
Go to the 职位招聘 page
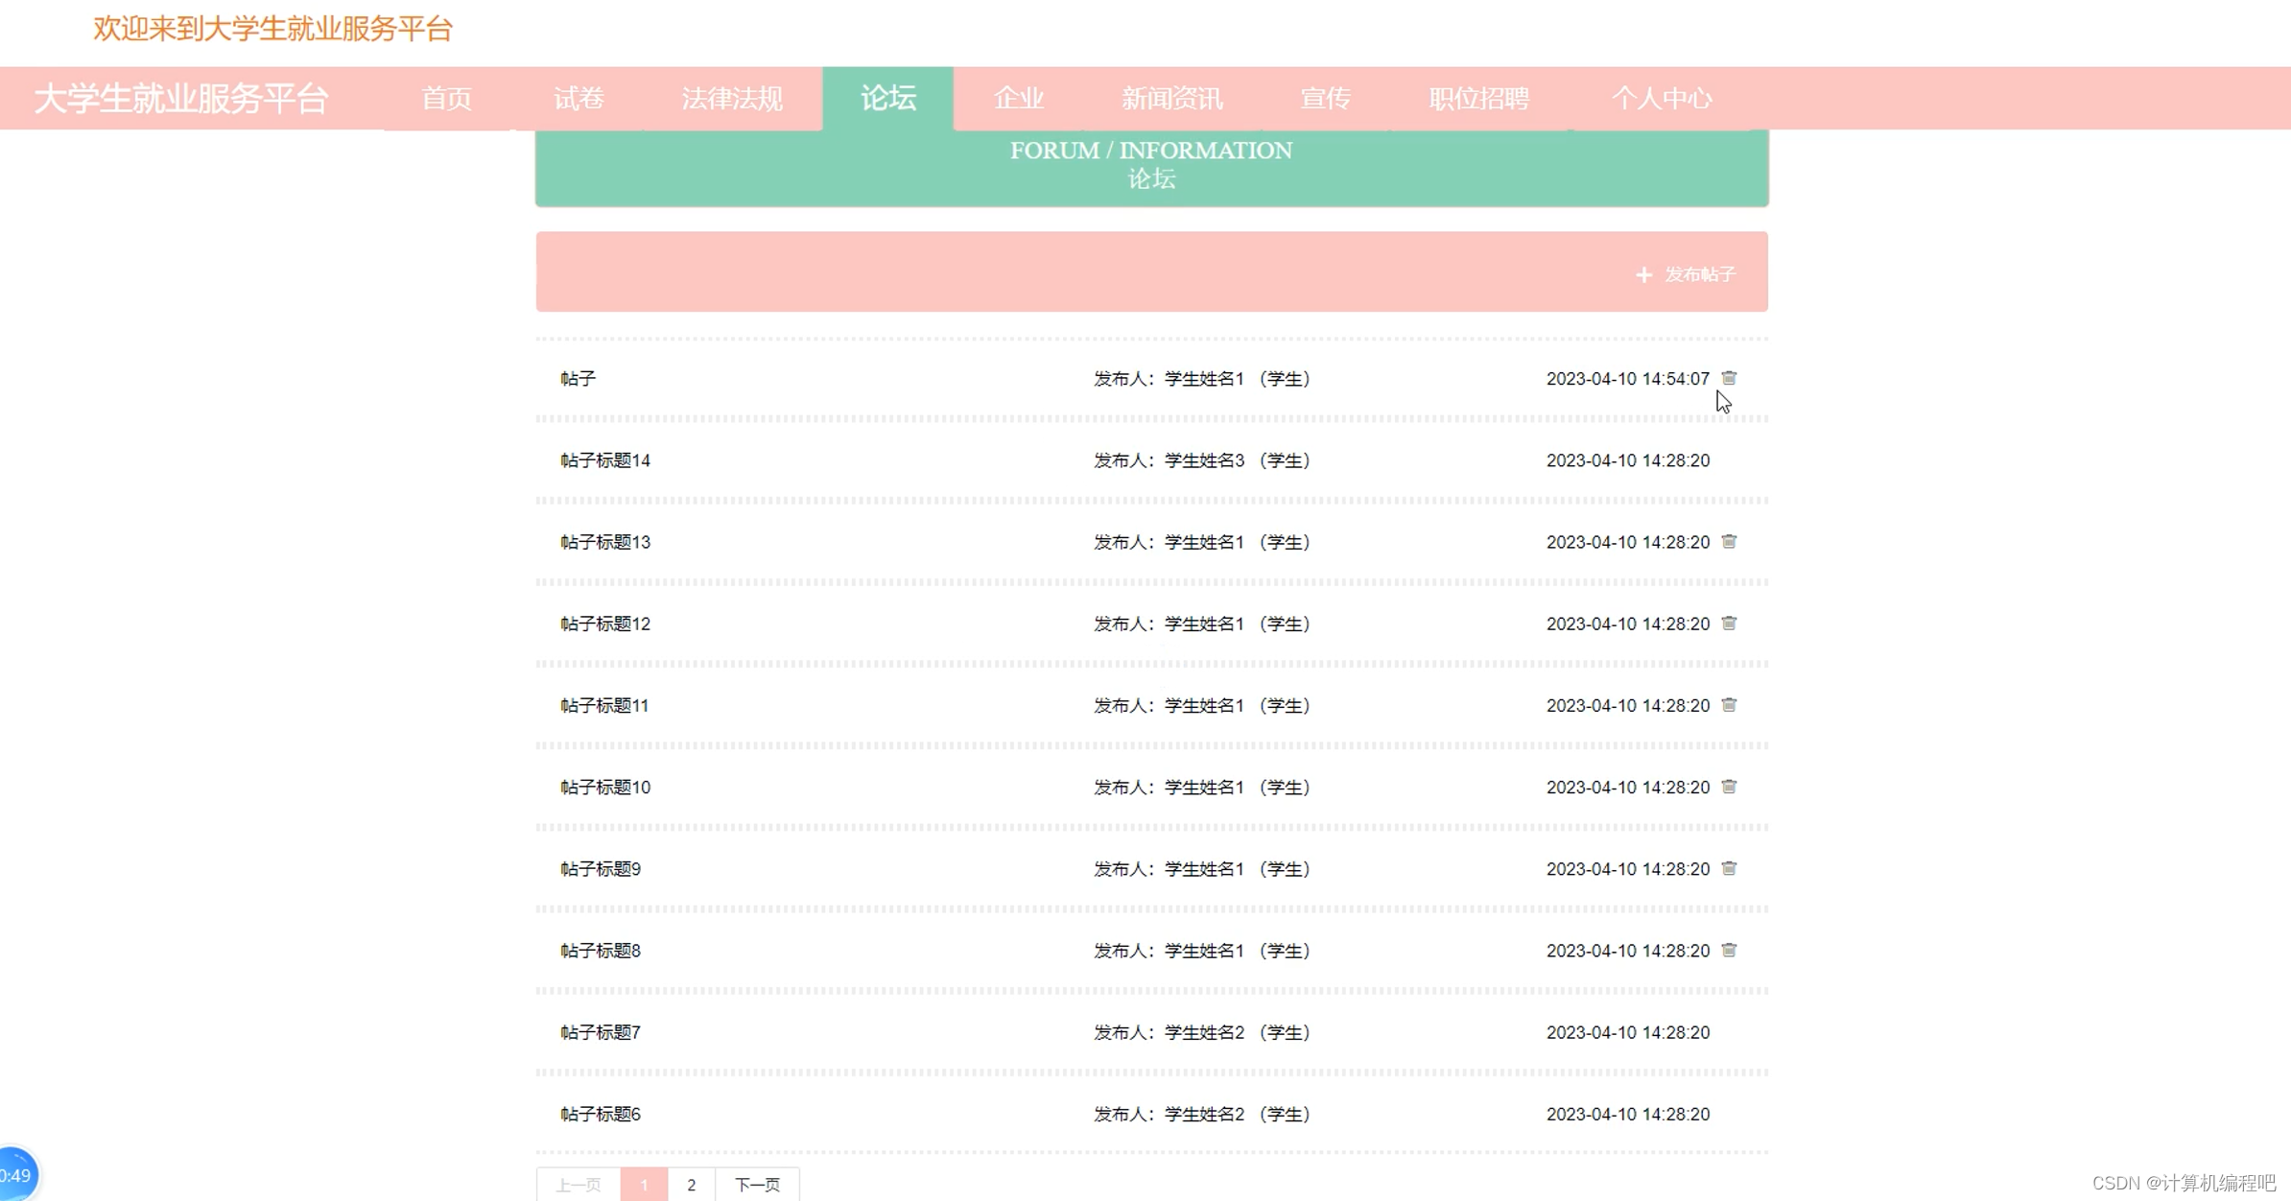1477,98
